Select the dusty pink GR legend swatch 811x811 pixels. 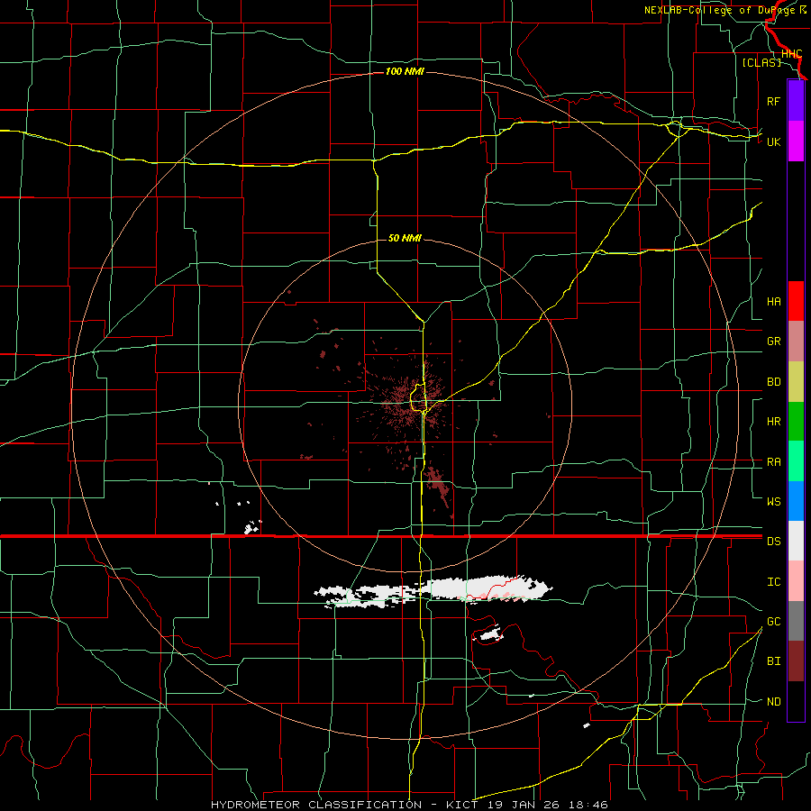click(x=796, y=342)
